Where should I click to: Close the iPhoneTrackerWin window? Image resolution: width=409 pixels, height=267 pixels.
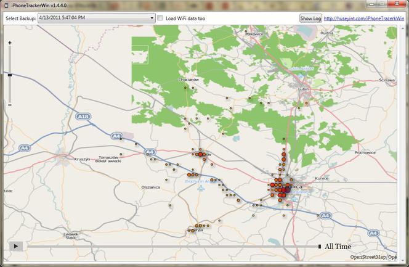click(x=397, y=4)
